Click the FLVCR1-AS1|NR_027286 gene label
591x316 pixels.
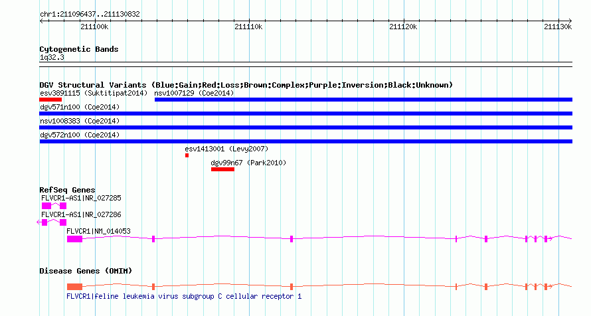(x=81, y=214)
